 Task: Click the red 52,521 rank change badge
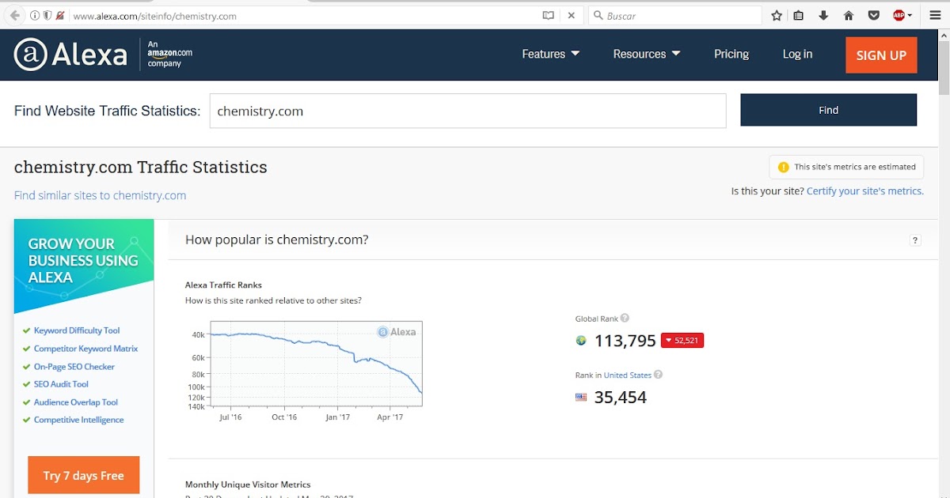coord(682,341)
